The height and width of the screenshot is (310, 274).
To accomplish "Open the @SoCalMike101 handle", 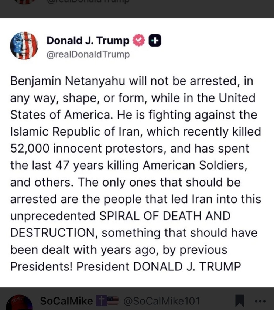I will pyautogui.click(x=162, y=301).
